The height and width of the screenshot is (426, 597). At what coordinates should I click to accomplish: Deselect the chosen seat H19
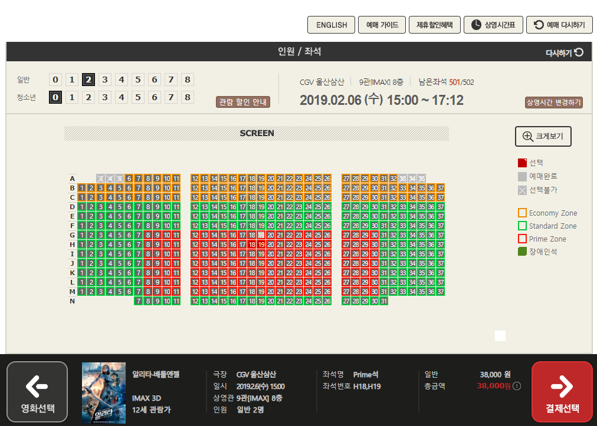click(261, 245)
